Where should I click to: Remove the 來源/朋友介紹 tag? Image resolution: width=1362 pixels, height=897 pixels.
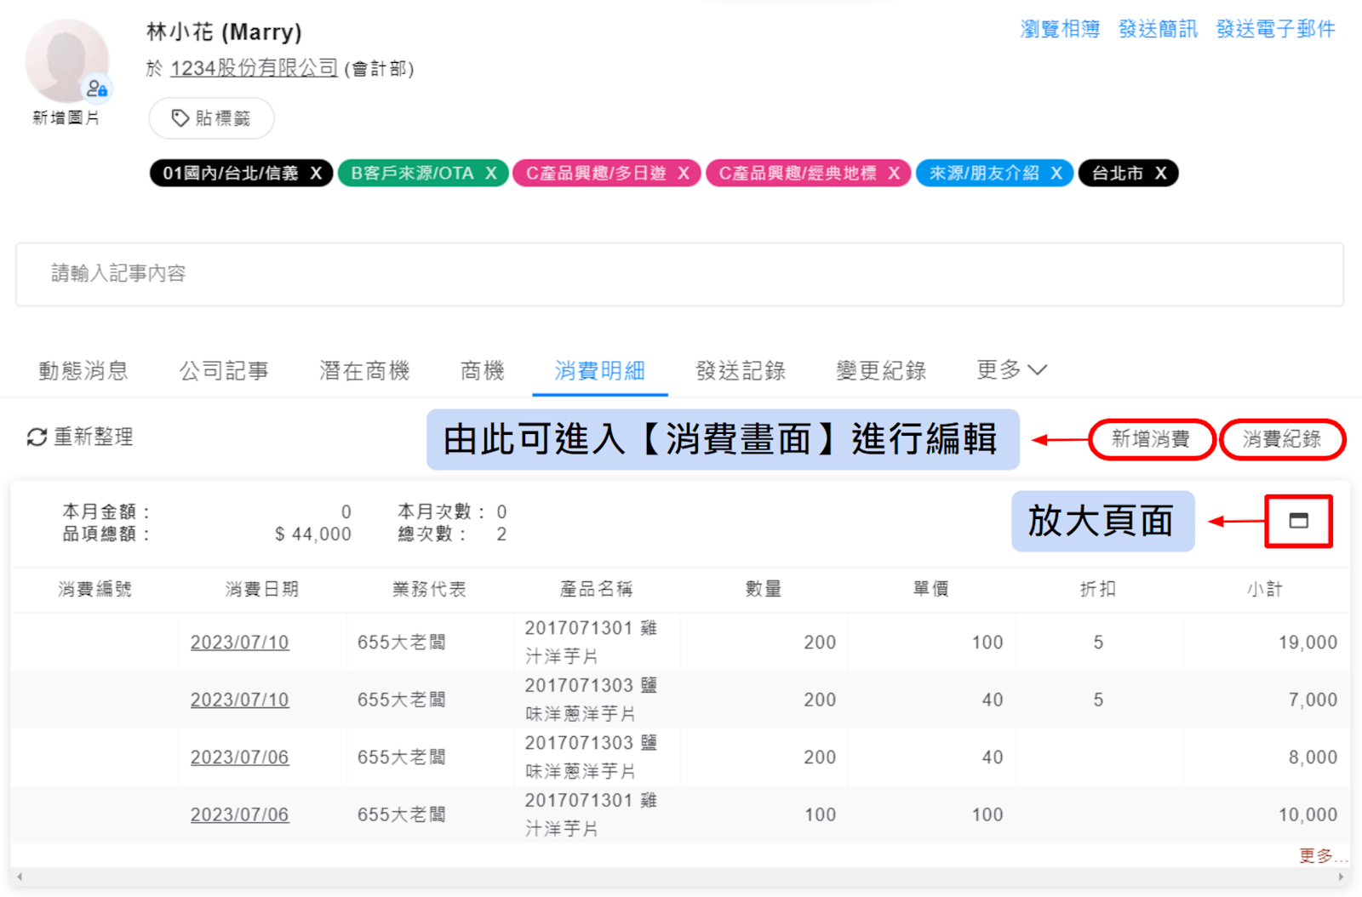click(x=1056, y=174)
